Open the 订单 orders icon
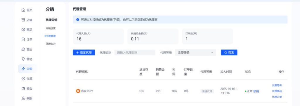This screenshot has width=300, height=106. (23, 40)
